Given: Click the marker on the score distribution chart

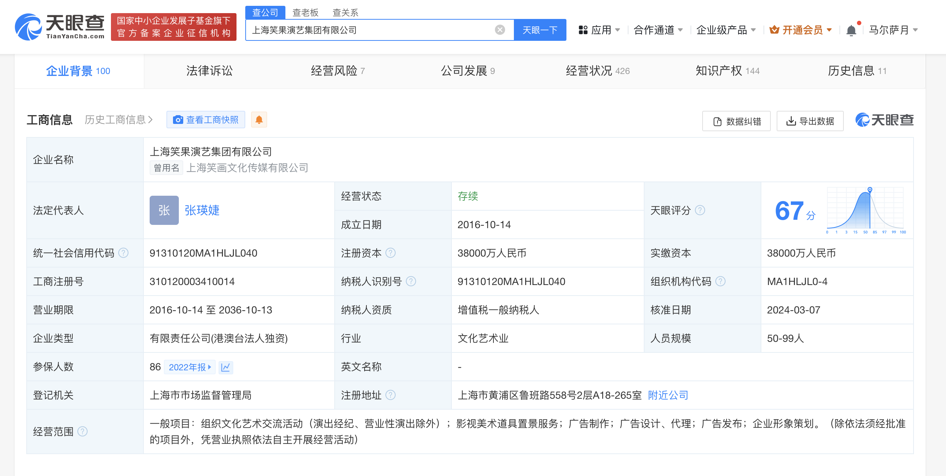Looking at the screenshot, I should pyautogui.click(x=870, y=189).
